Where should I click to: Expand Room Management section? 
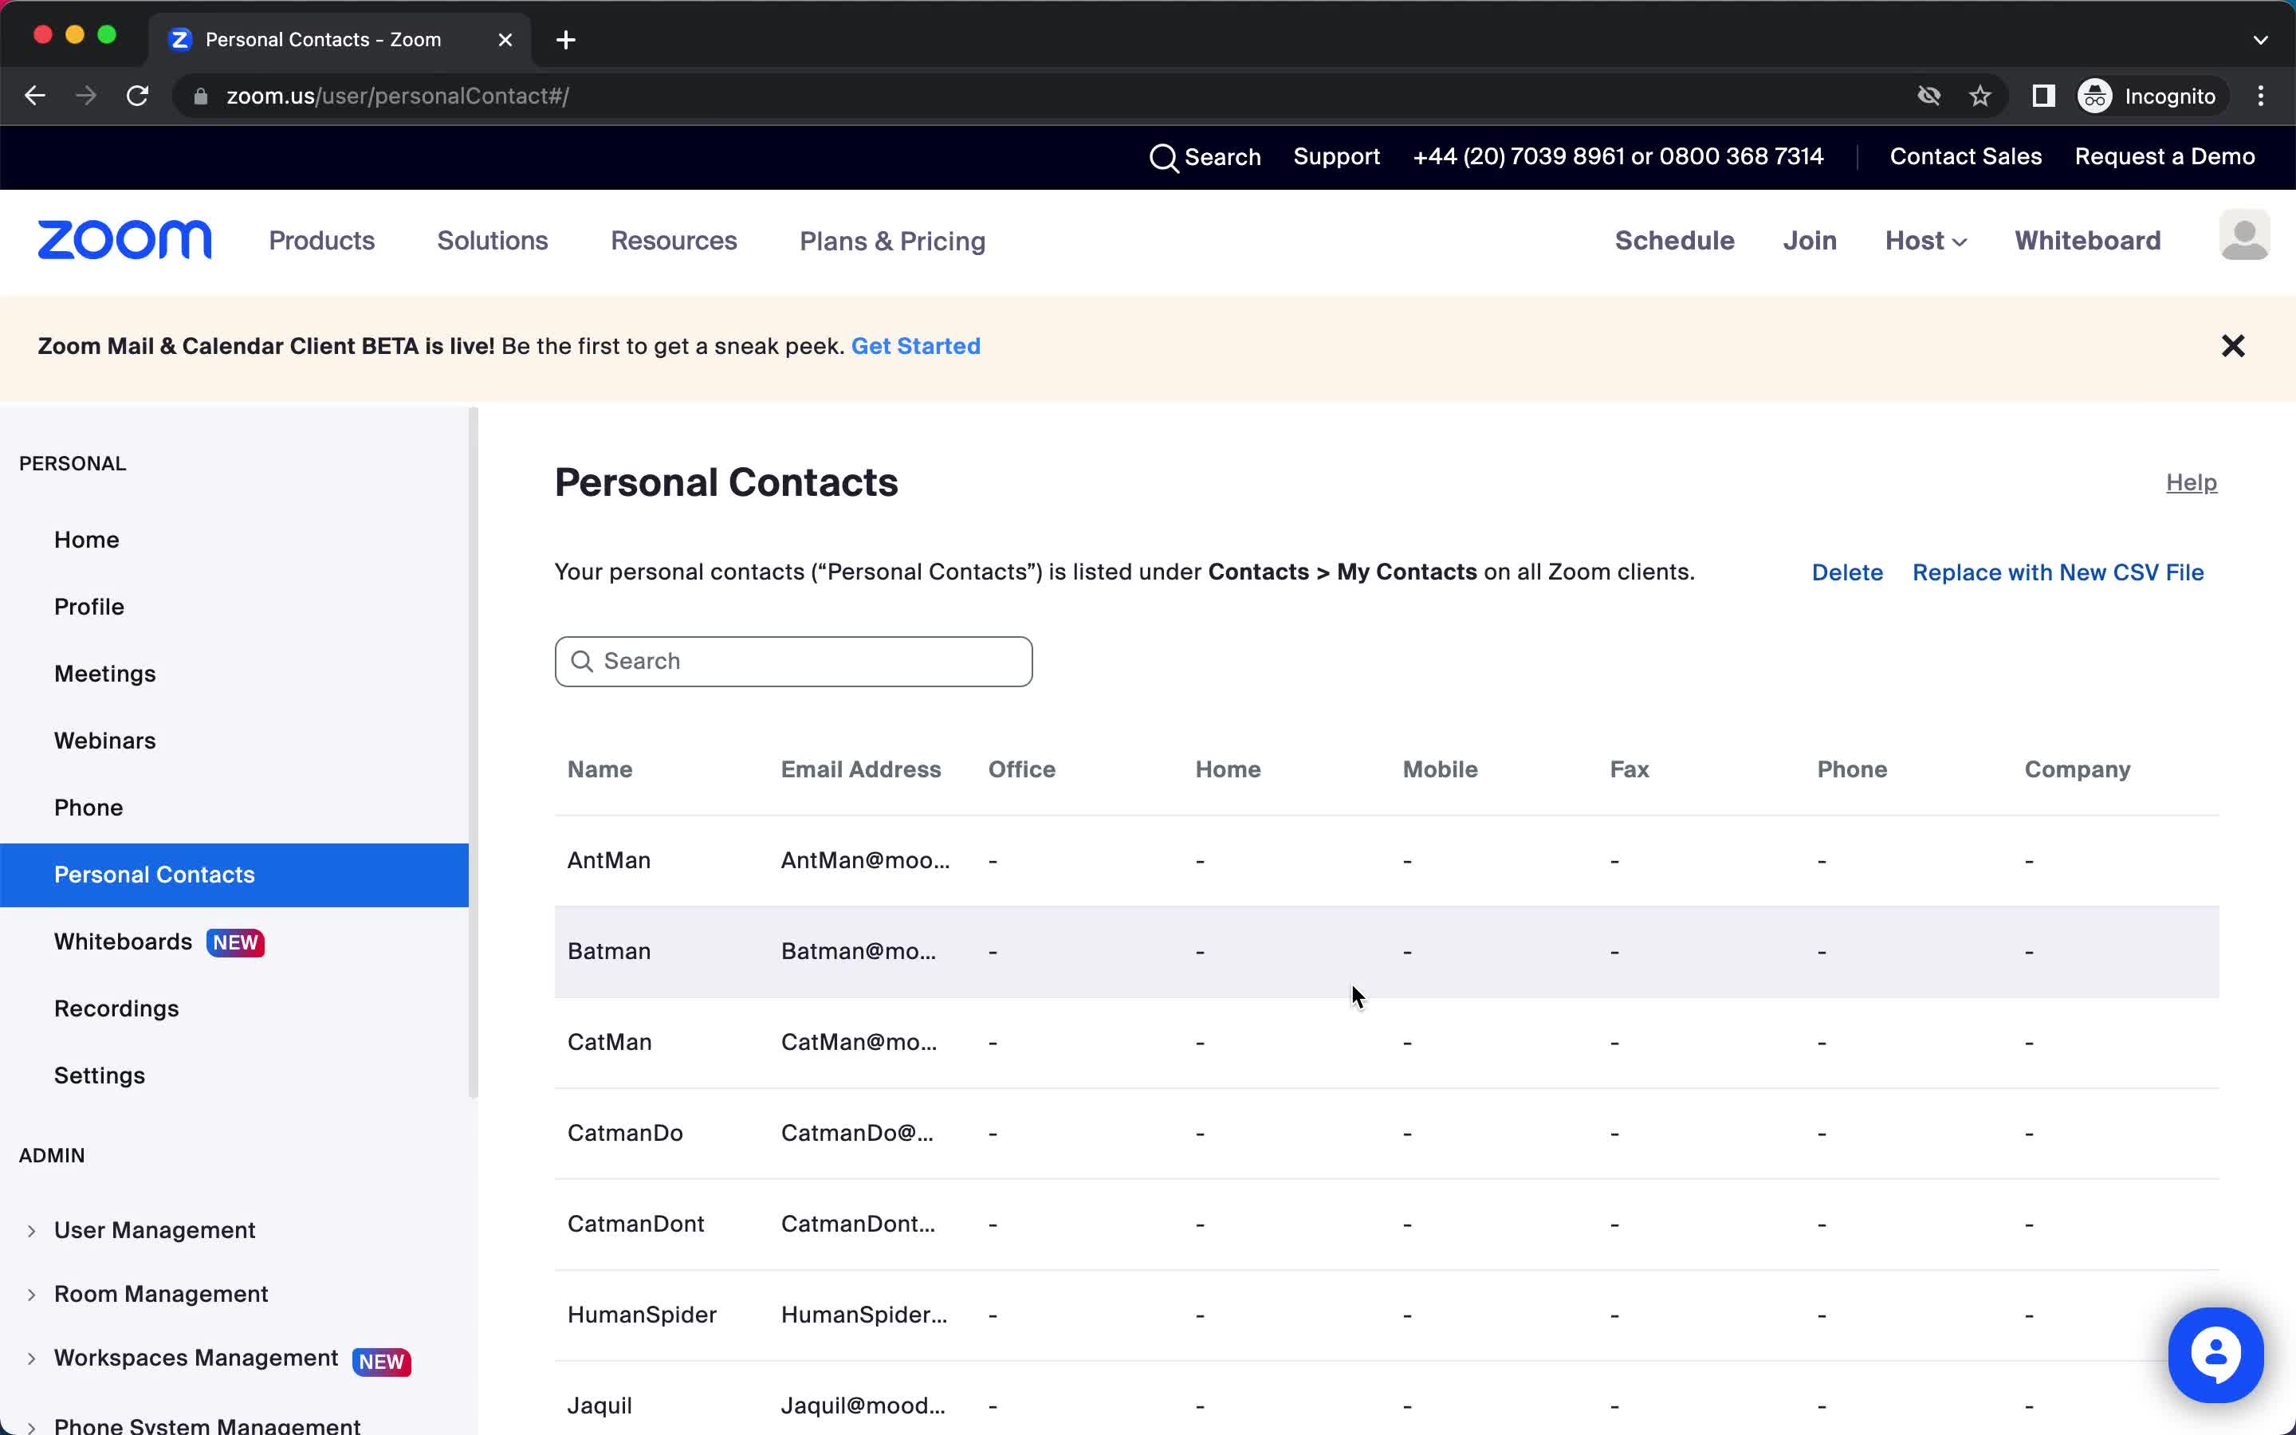click(31, 1295)
